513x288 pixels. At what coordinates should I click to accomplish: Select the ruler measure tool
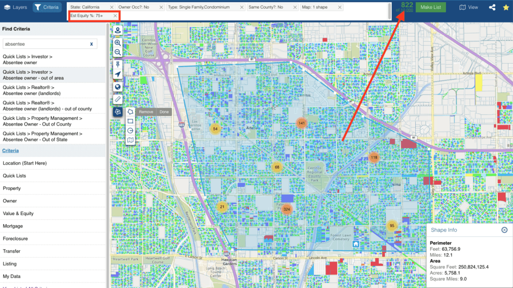tap(117, 99)
